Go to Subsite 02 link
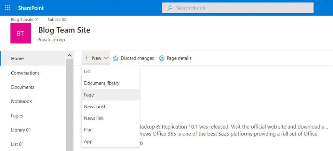The width and height of the screenshot is (333, 151). pyautogui.click(x=57, y=20)
